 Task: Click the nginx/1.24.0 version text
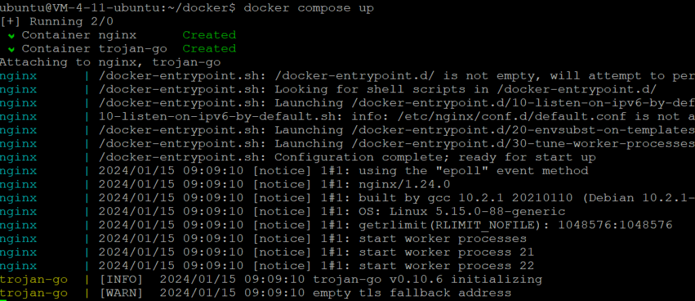pos(405,184)
